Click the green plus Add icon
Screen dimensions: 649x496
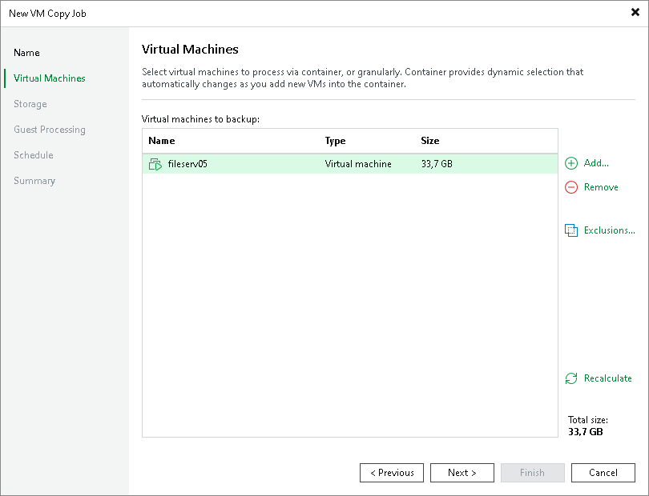[571, 163]
